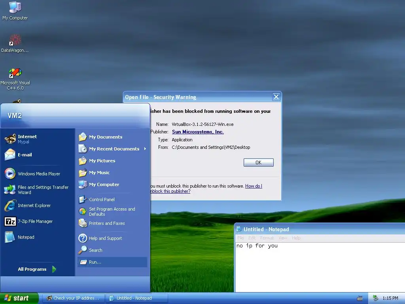This screenshot has height=304, width=405.
Task: Click the VirtualBox-3.1.2-56127-Win.exe file name
Action: pos(202,124)
